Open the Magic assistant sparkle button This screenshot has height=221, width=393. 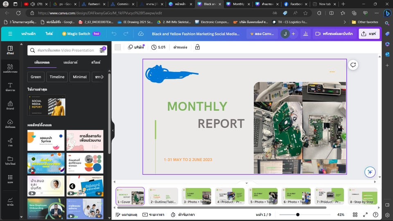[x=370, y=172]
